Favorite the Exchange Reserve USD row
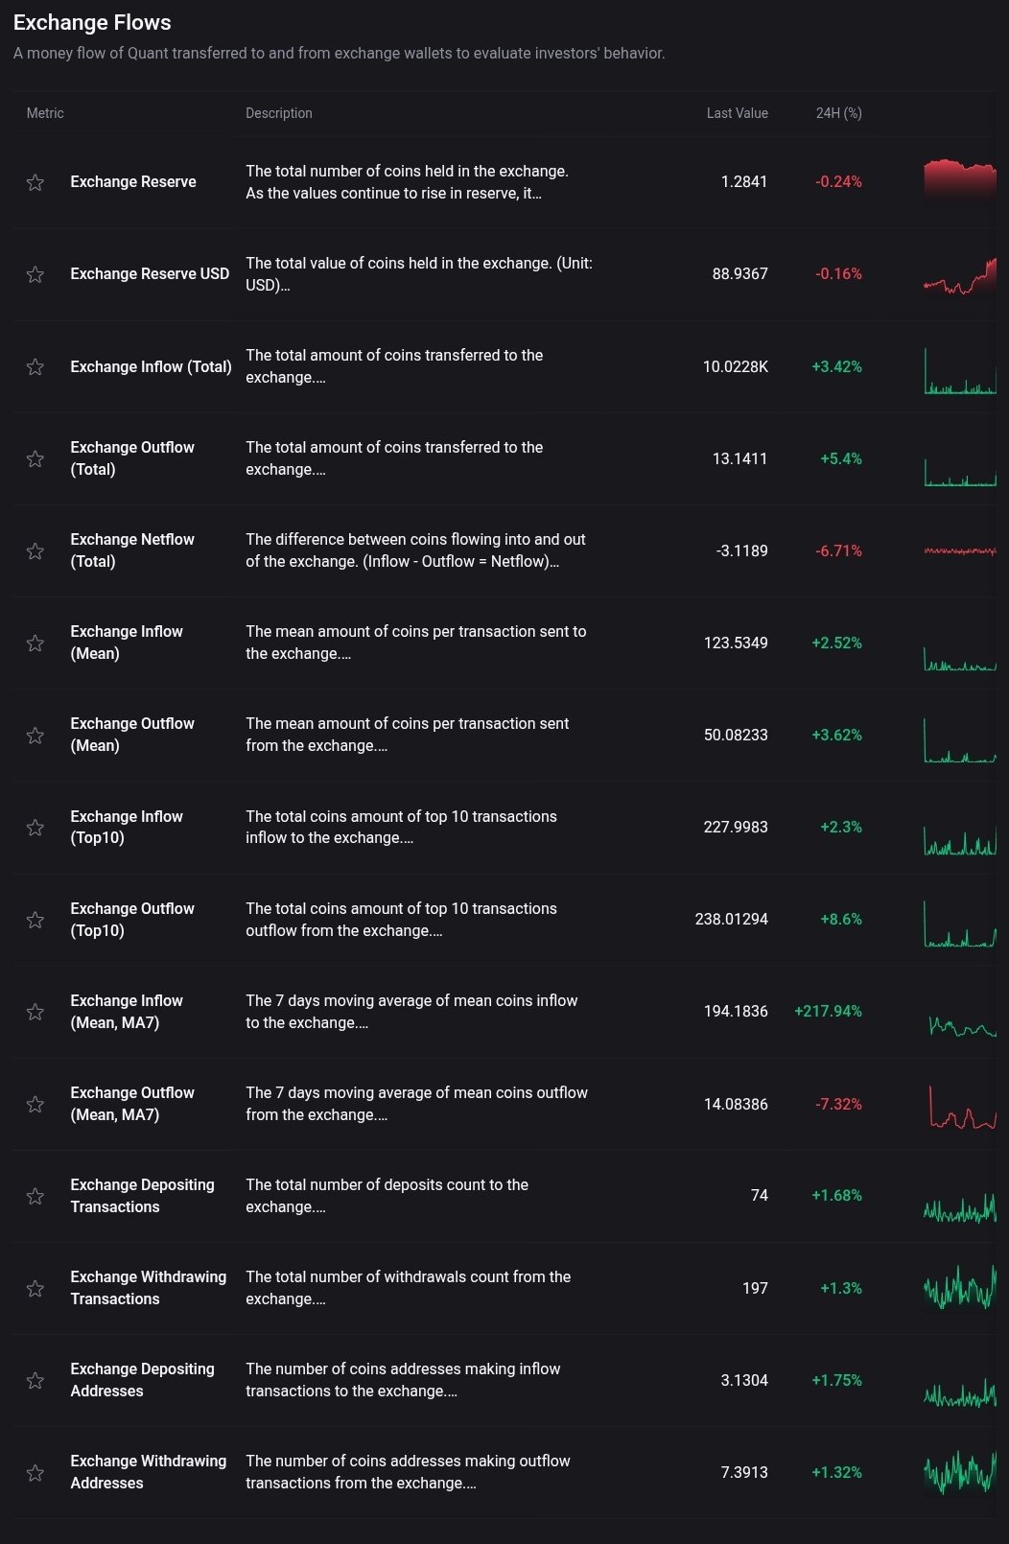Viewport: 1009px width, 1544px height. click(35, 274)
